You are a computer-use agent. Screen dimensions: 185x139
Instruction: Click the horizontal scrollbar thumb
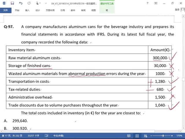click(x=92, y=131)
